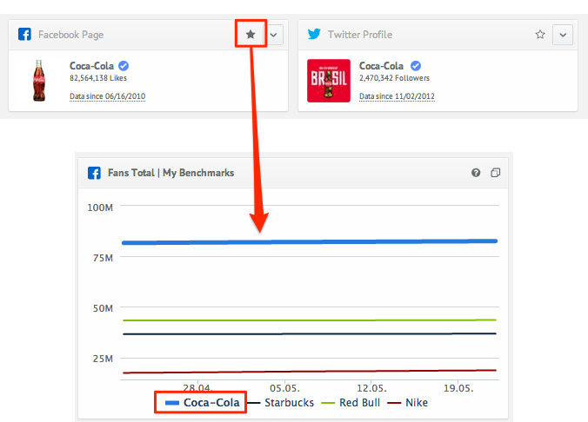This screenshot has width=588, height=422.
Task: Click the blue Coca-Cola line in chart
Action: [310, 242]
